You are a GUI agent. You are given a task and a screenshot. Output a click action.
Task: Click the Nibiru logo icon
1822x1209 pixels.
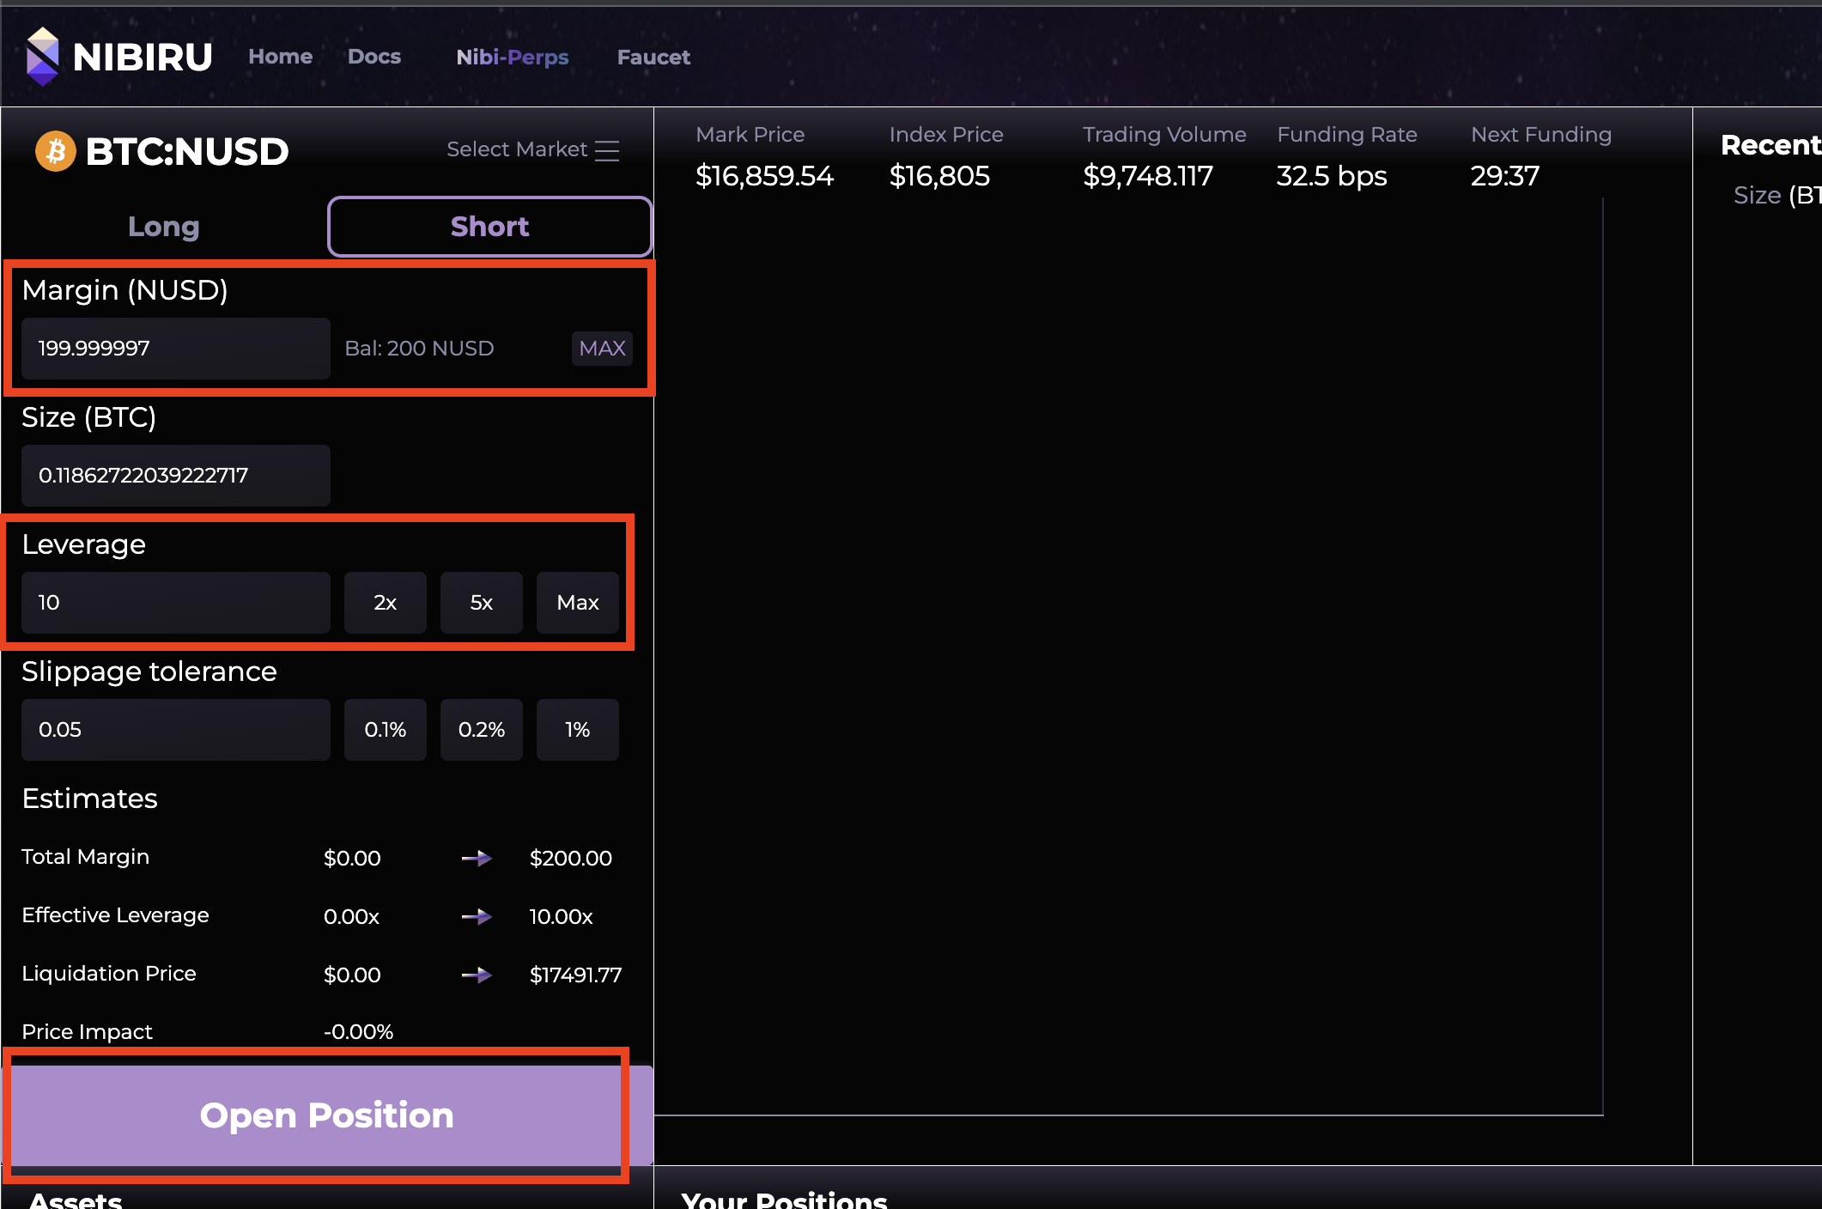pyautogui.click(x=42, y=57)
